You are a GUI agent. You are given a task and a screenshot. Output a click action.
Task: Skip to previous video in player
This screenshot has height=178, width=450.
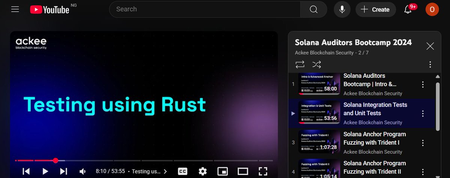(26, 171)
